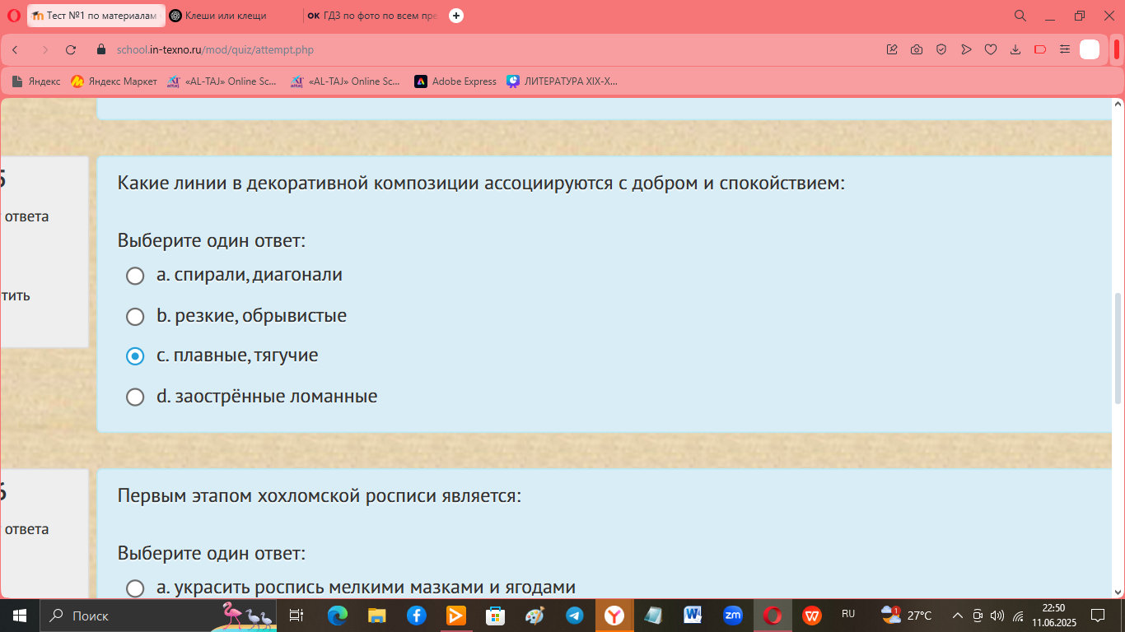Open Яндекс Маркет bookmark
The width and height of the screenshot is (1125, 632).
(114, 81)
